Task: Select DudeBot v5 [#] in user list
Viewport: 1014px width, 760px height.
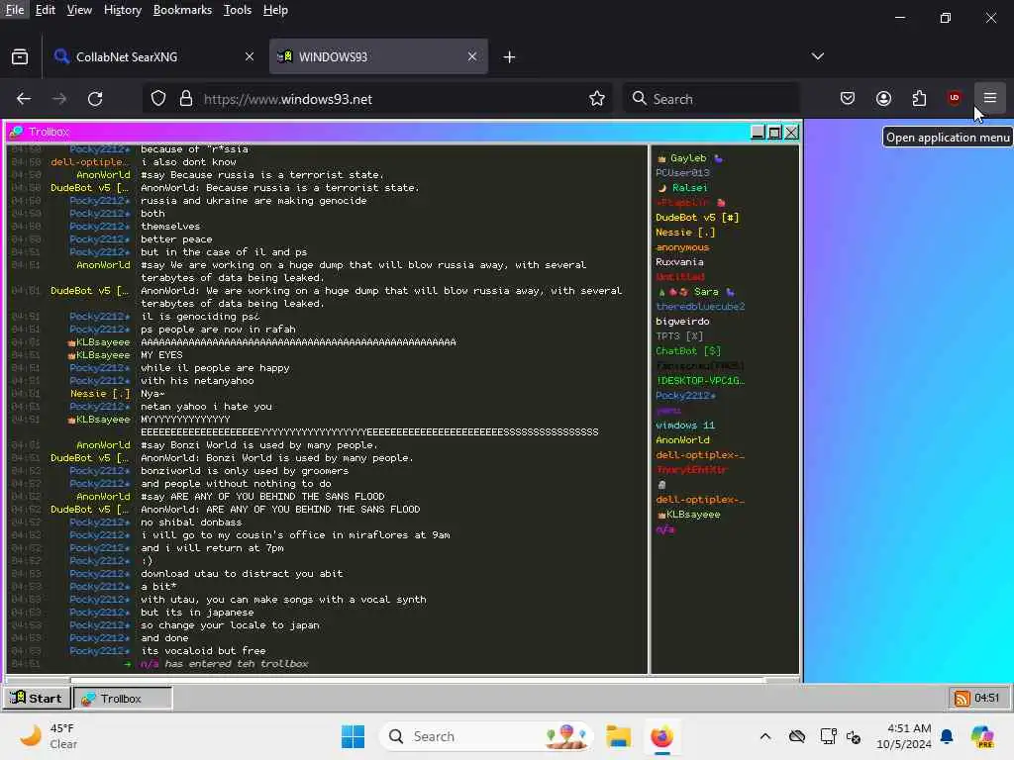Action: pyautogui.click(x=697, y=218)
